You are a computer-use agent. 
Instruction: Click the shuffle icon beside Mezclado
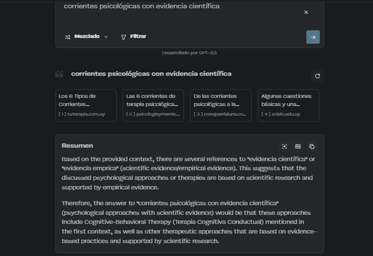pos(67,37)
